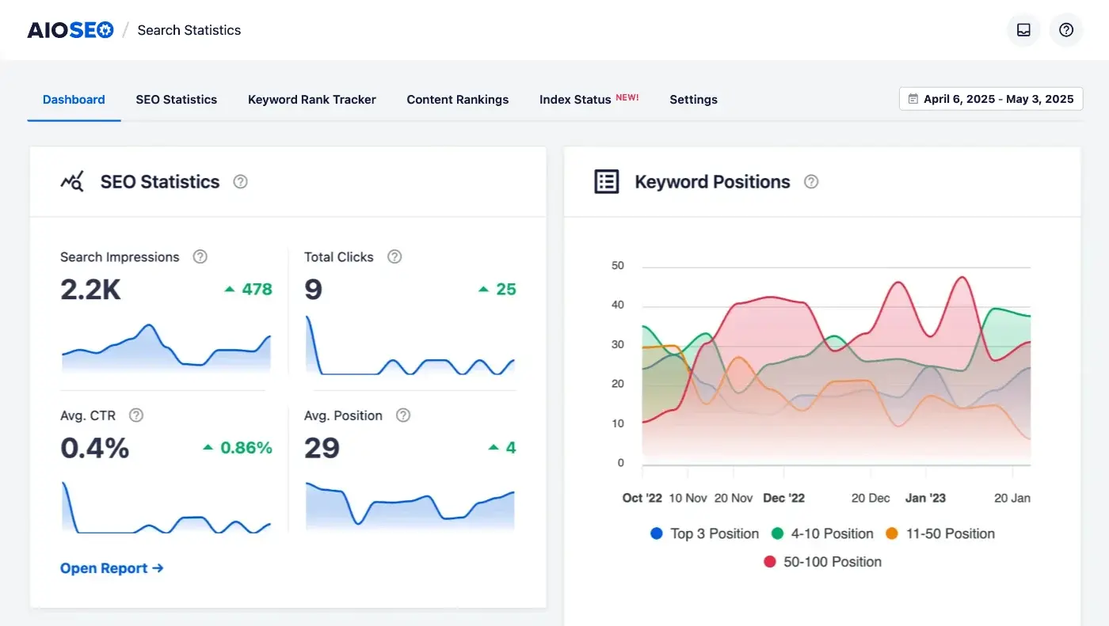Click help icon beside Avg. CTR
Screen dimensions: 1109x626
(136, 415)
